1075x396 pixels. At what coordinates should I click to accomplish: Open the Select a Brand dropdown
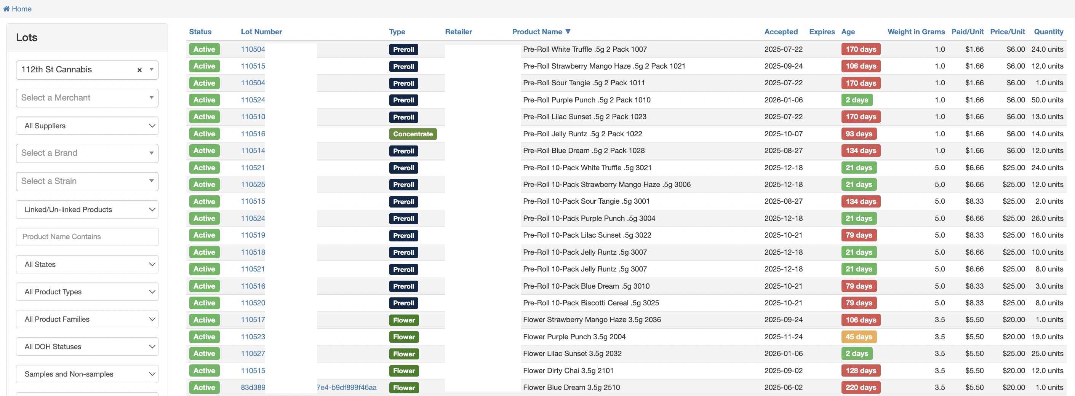87,153
